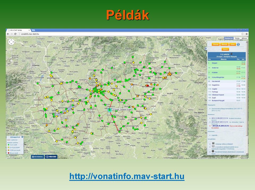Click the green legend dot
The width and height of the screenshot is (255, 190).
8,145
